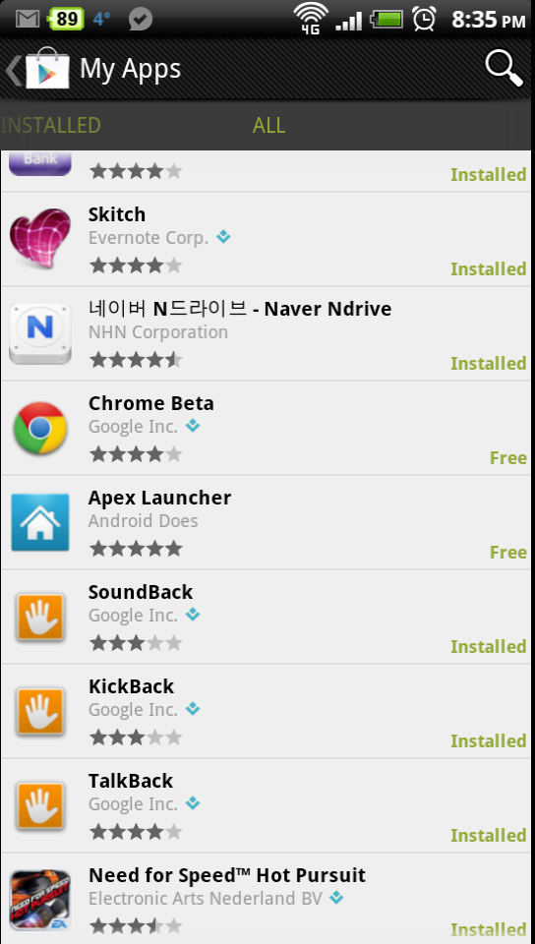The image size is (535, 944).
Task: Open the Naver Ndrive app icon
Action: (39, 333)
